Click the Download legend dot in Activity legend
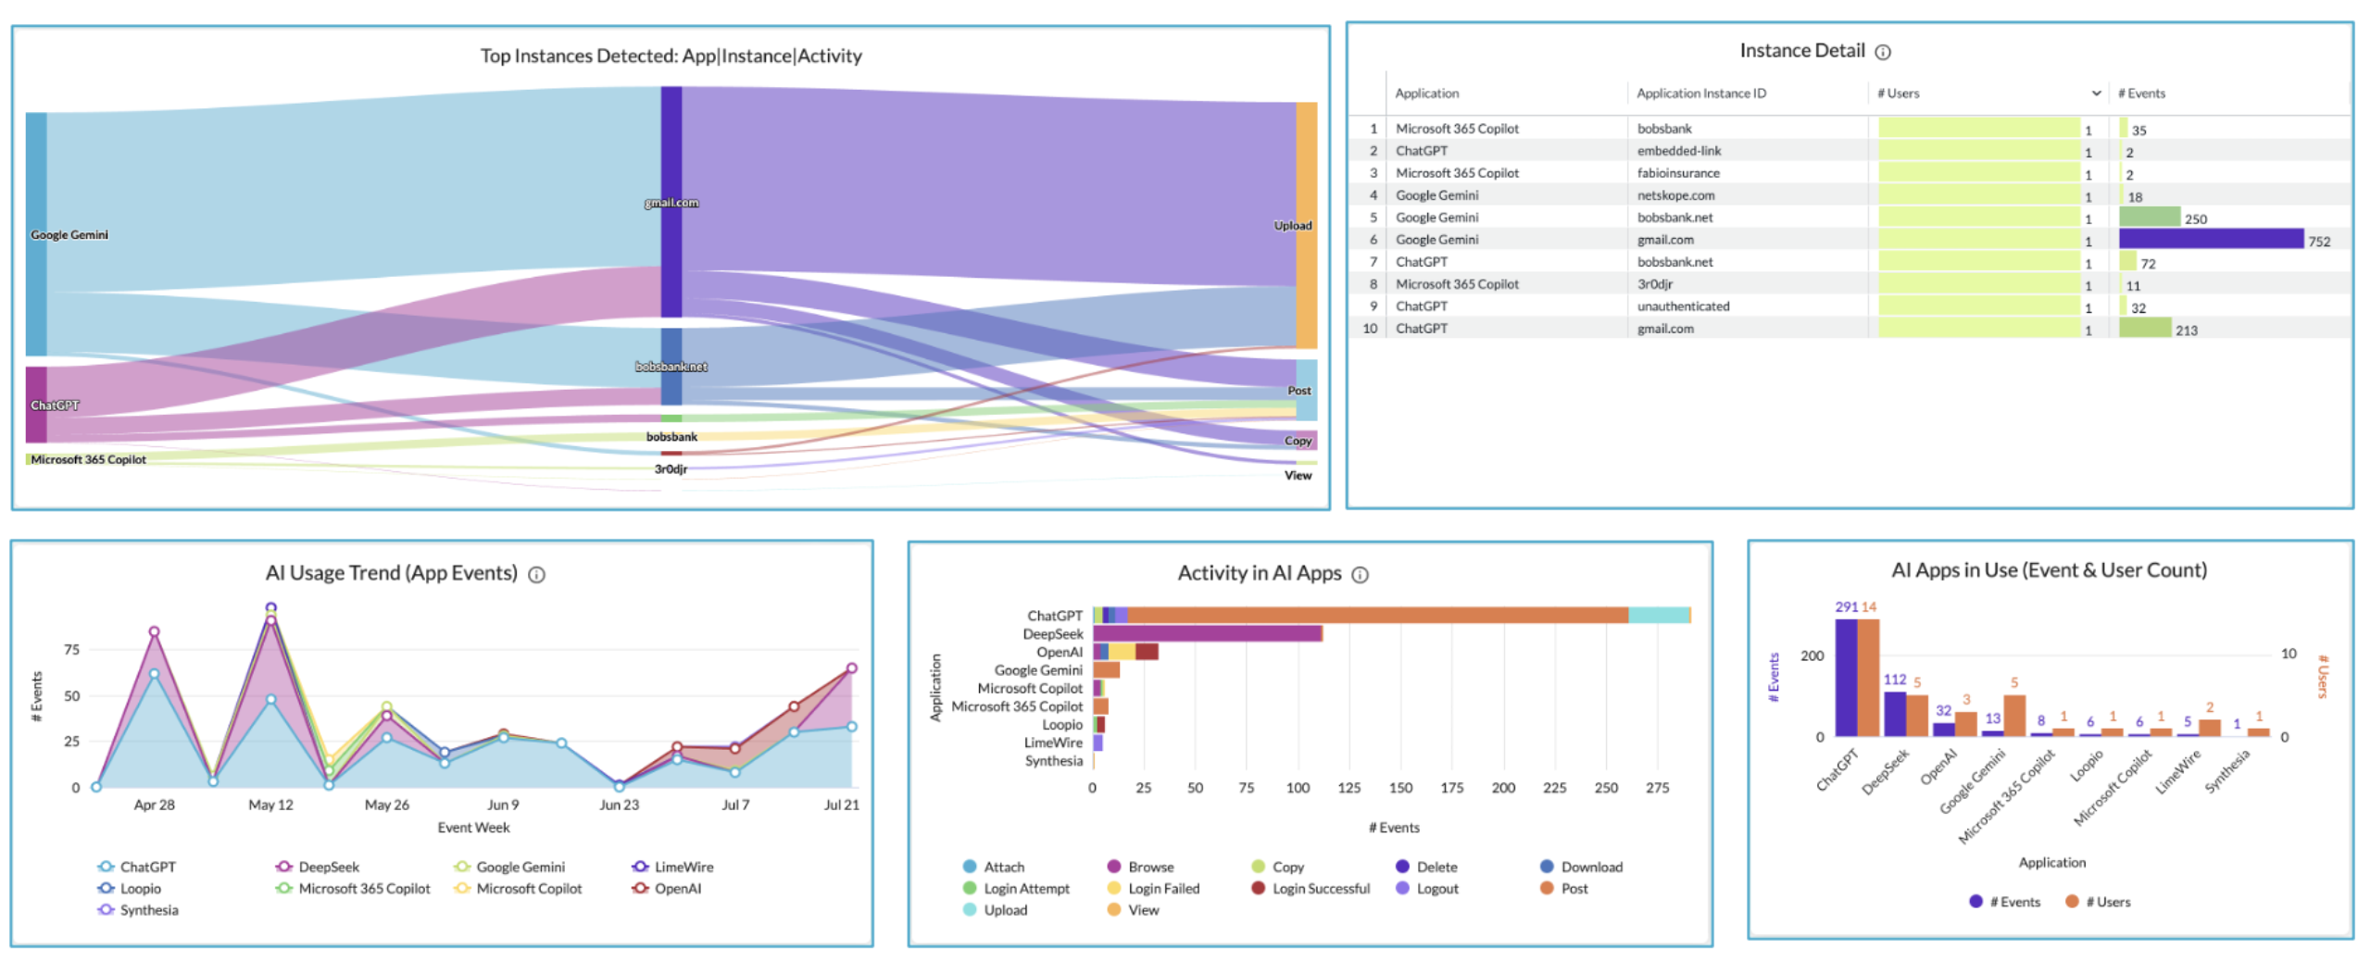Viewport: 2371px width, 961px height. [x=1546, y=867]
